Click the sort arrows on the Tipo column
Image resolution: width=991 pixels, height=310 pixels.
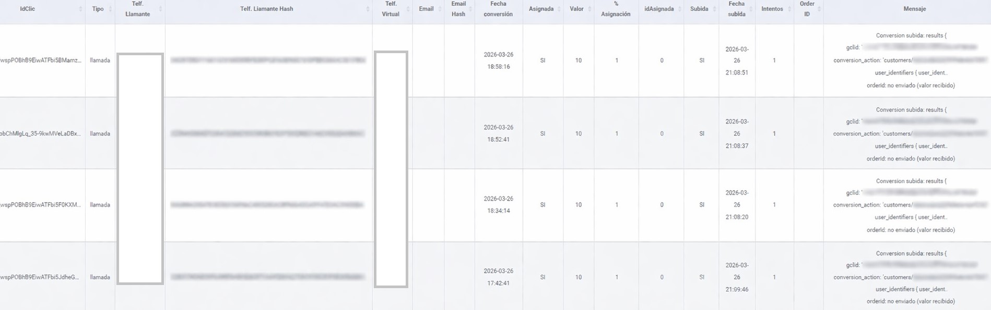[x=109, y=9]
